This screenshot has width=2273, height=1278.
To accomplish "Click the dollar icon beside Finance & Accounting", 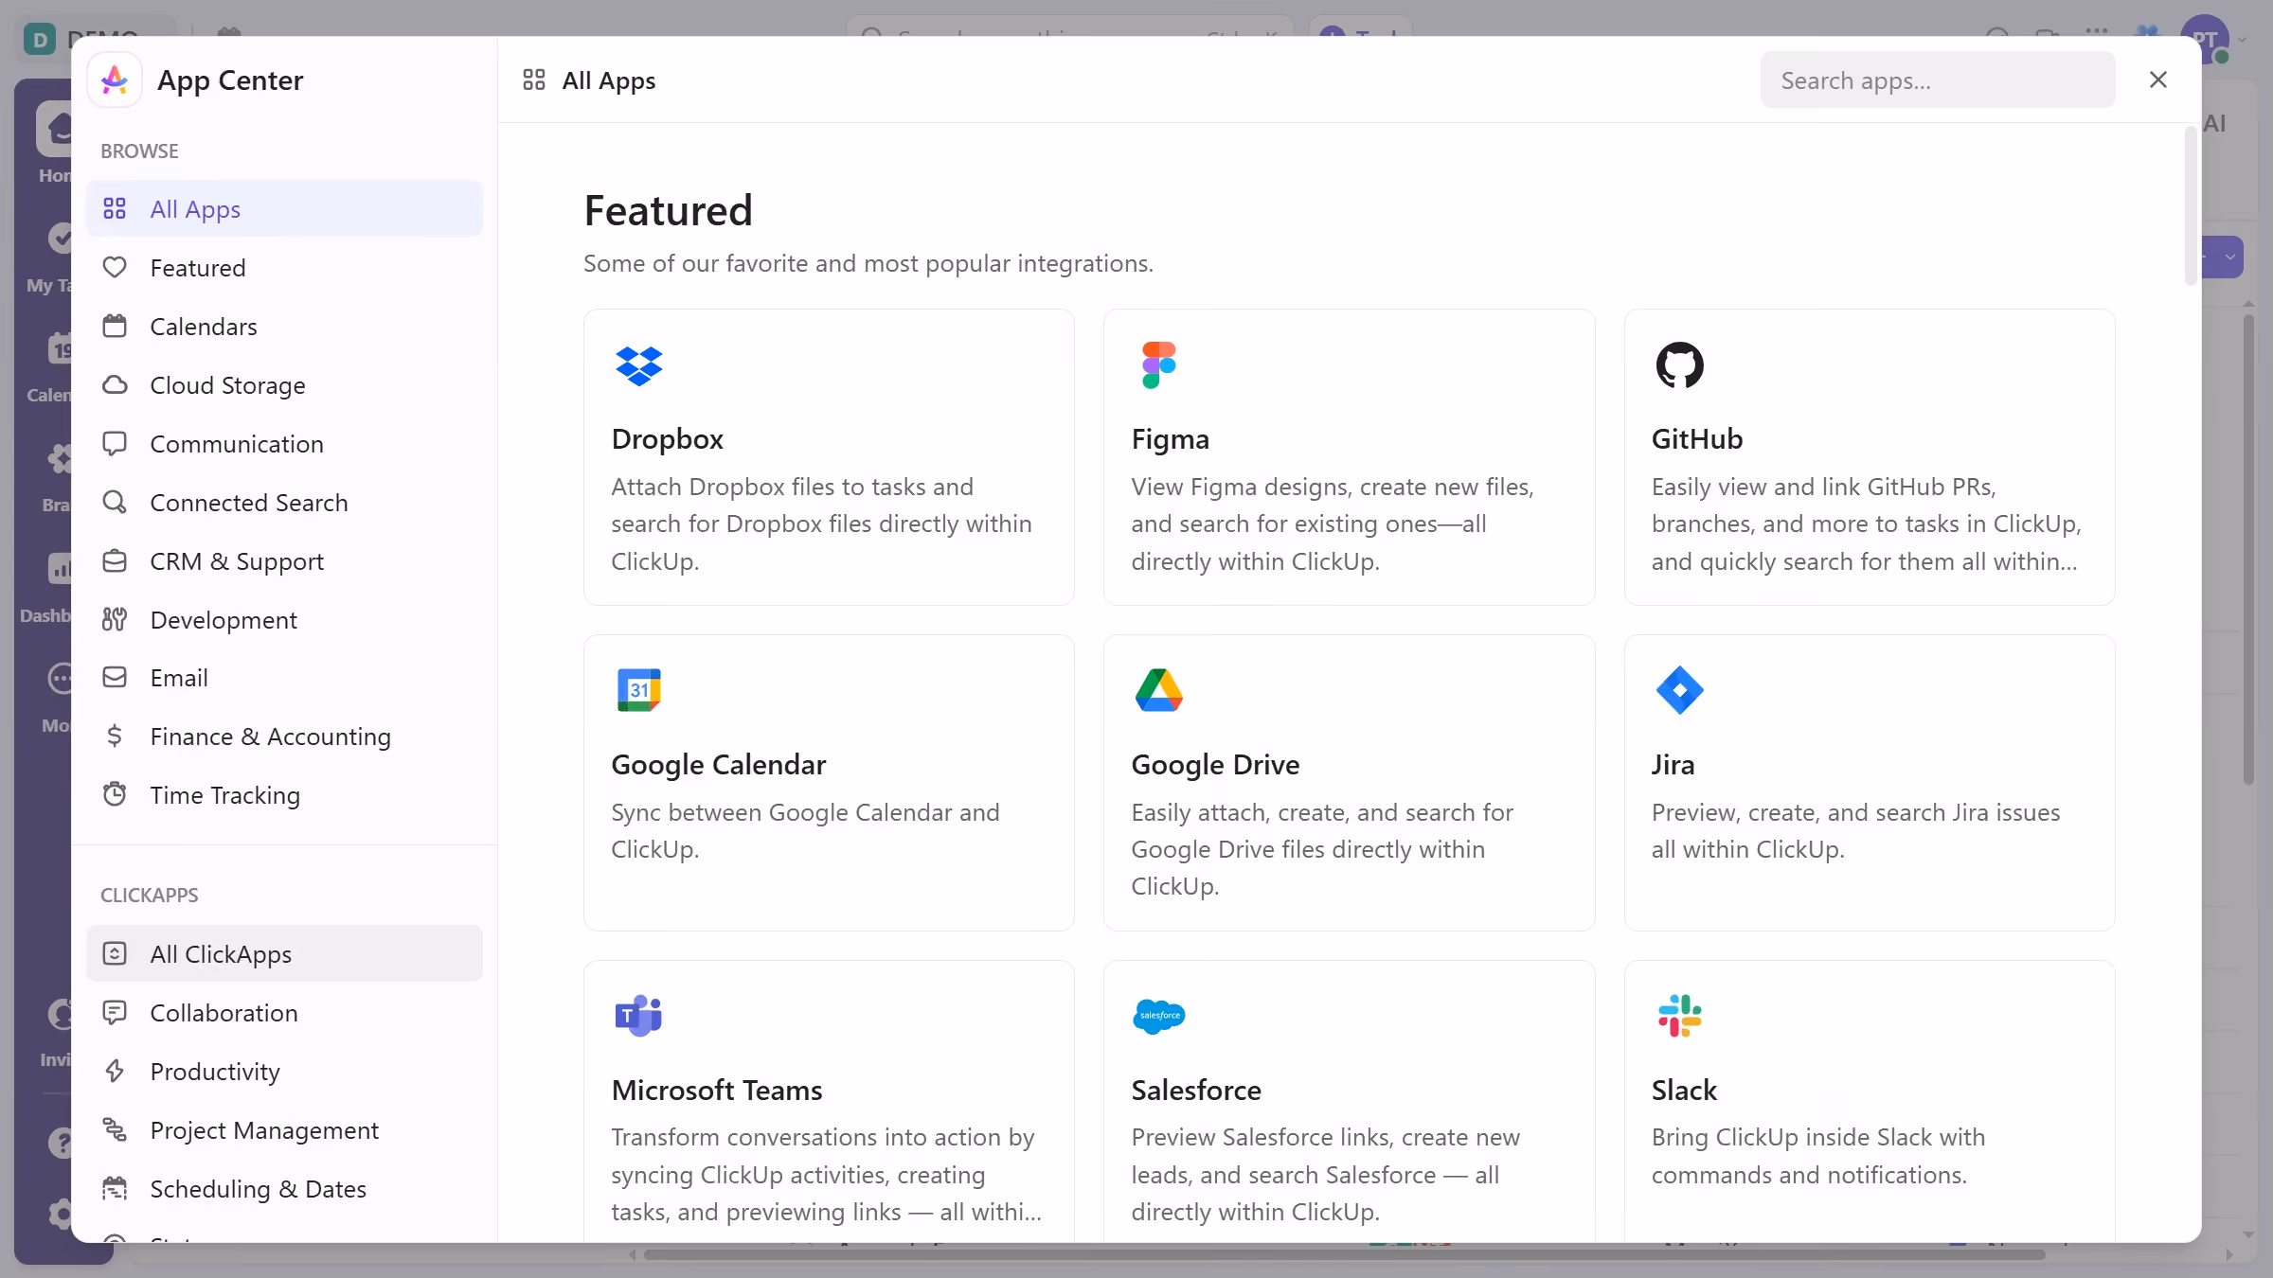I will click(x=115, y=737).
